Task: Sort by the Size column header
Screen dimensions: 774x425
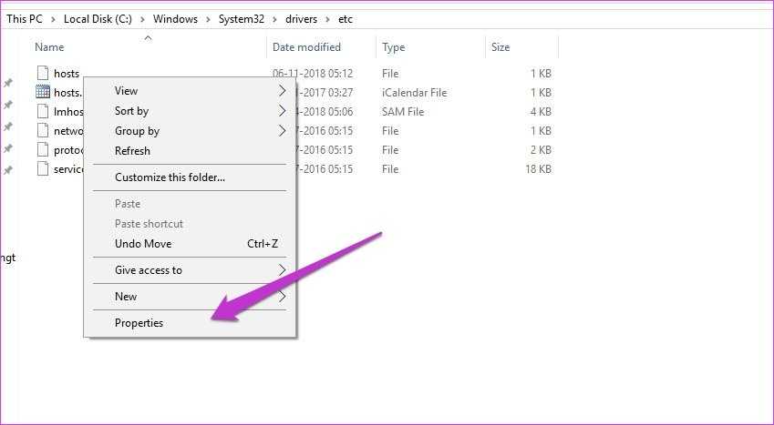Action: (501, 47)
